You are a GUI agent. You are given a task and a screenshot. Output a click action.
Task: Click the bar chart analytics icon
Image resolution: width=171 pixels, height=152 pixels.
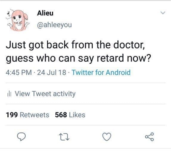pos(9,94)
